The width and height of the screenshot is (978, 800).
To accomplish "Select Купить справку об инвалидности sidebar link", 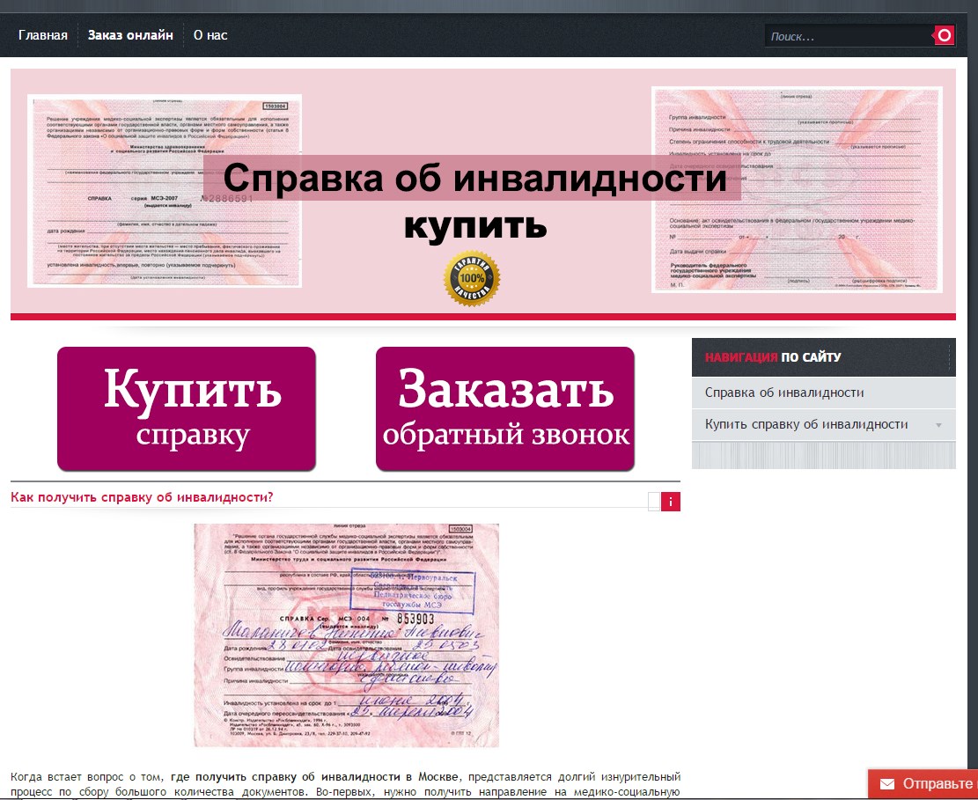I will tap(806, 424).
